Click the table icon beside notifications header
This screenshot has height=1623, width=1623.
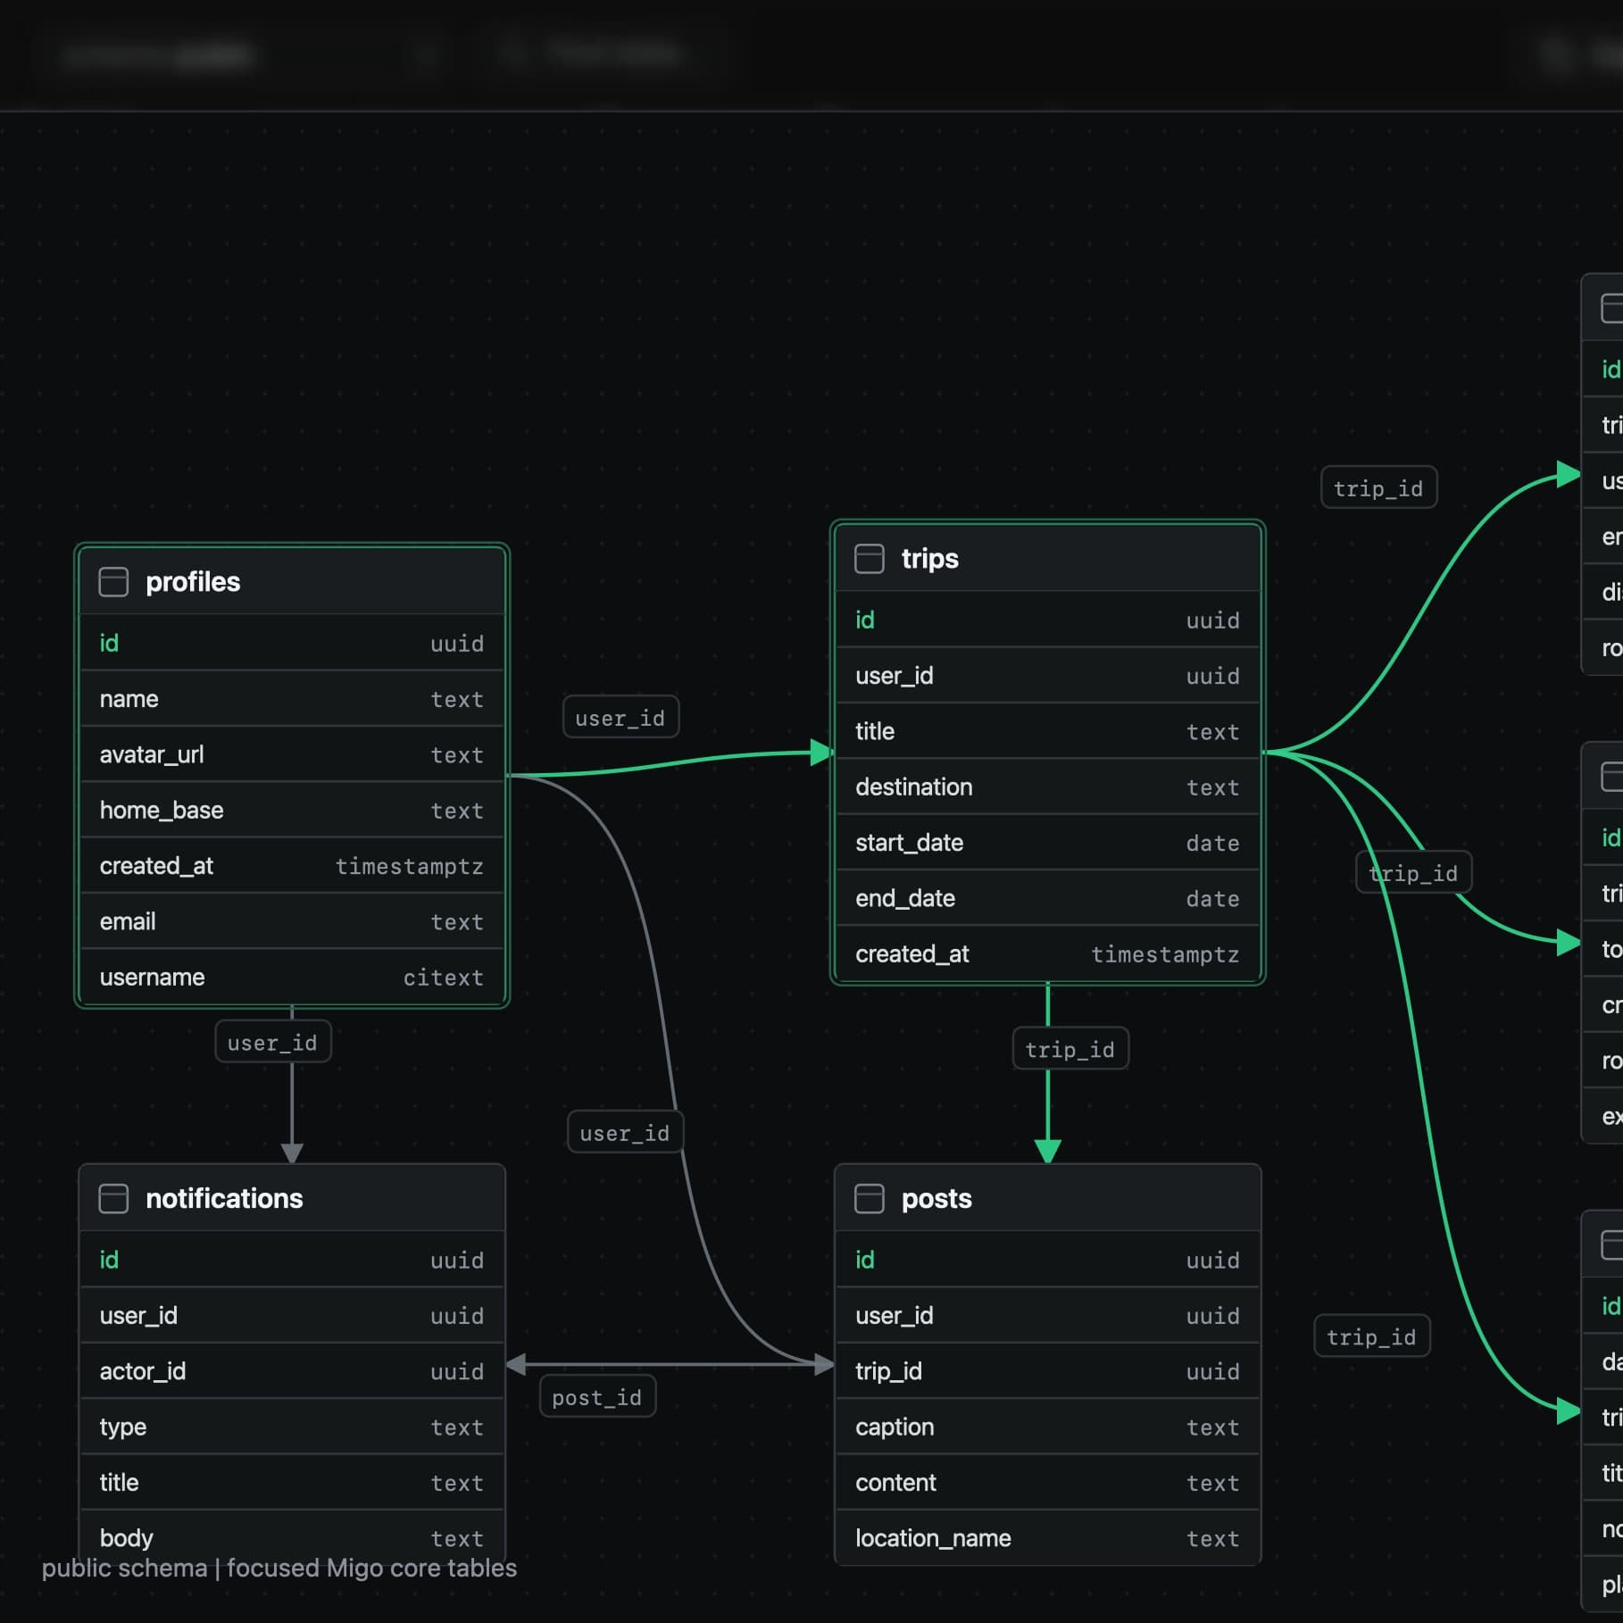coord(113,1199)
